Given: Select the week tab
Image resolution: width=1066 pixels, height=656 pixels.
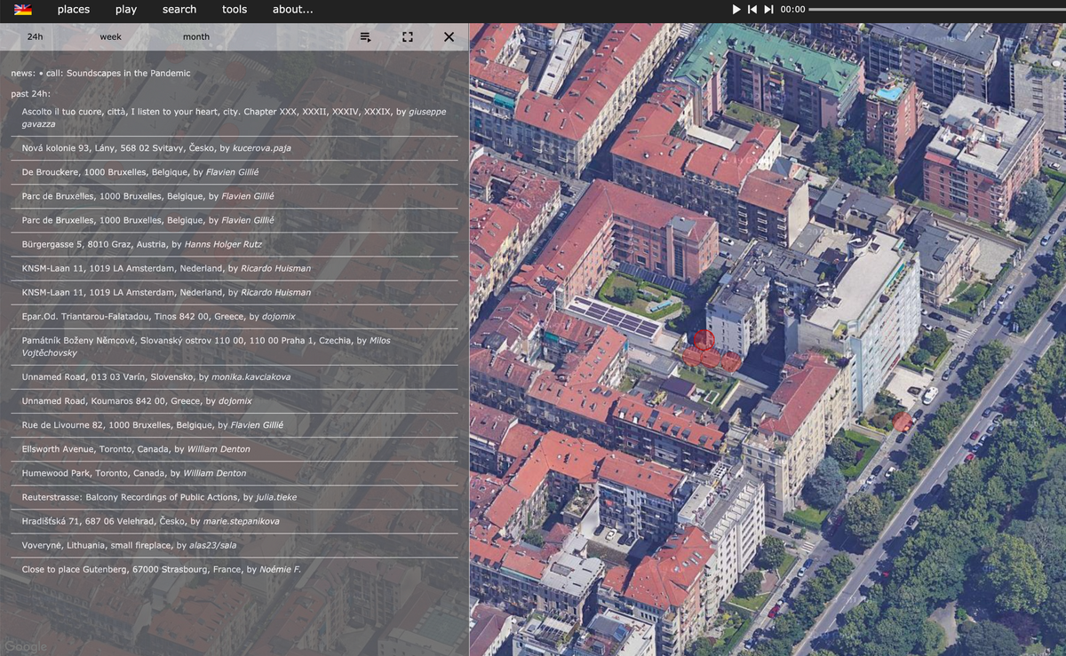Looking at the screenshot, I should (x=110, y=37).
